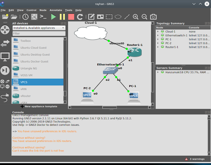Browse all devices sidebar icon
The image size is (211, 165).
5,84
